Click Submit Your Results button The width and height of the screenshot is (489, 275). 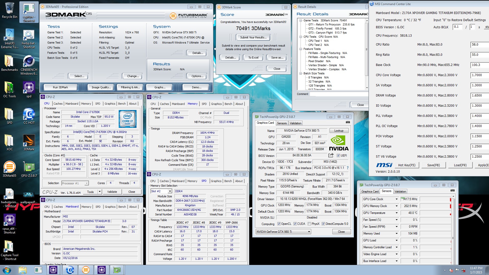[x=253, y=37]
